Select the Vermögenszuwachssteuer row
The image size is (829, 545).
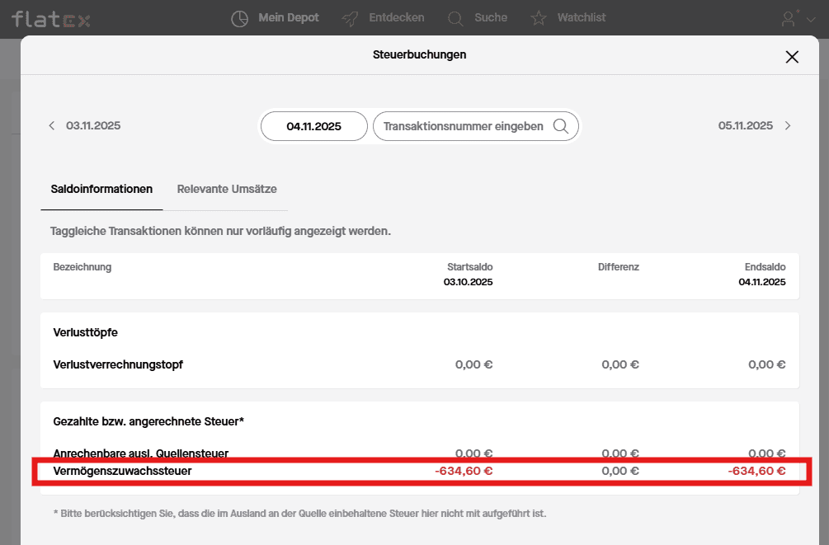point(122,472)
